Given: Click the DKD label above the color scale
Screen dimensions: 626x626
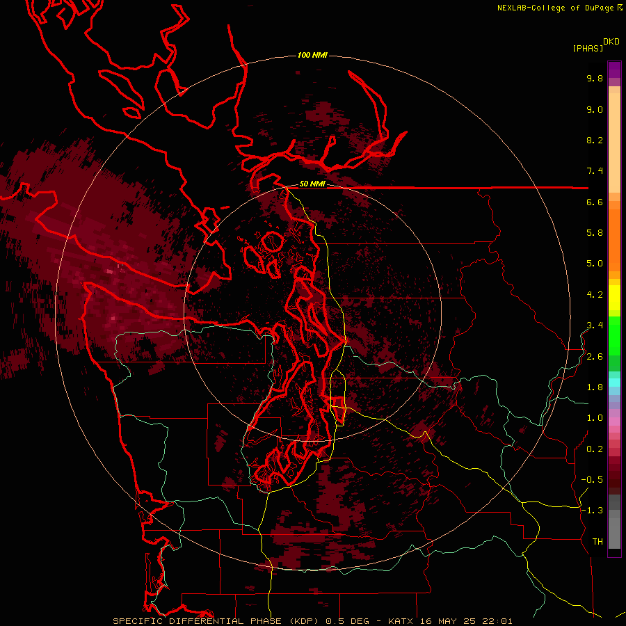Looking at the screenshot, I should [x=611, y=42].
